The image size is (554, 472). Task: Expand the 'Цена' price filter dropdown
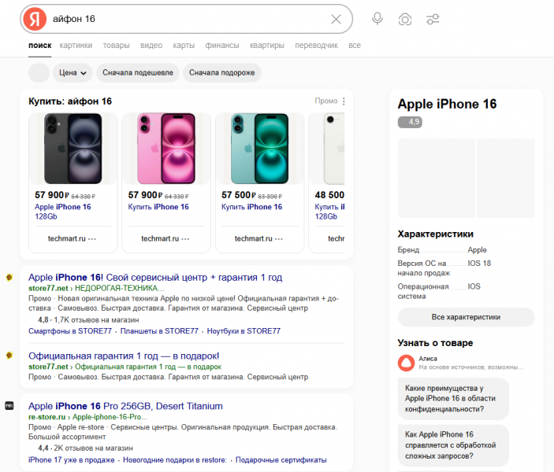tap(72, 73)
